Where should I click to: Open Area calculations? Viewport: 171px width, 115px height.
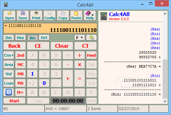pos(9,65)
